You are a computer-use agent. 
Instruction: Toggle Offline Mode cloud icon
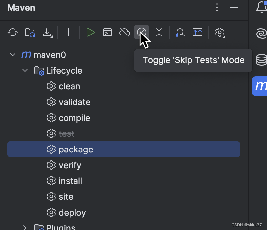pos(125,32)
